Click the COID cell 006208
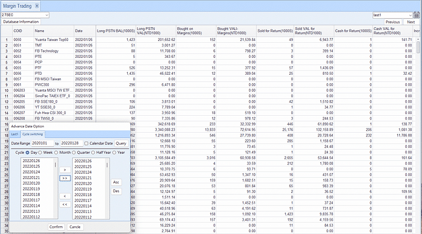 point(23,118)
